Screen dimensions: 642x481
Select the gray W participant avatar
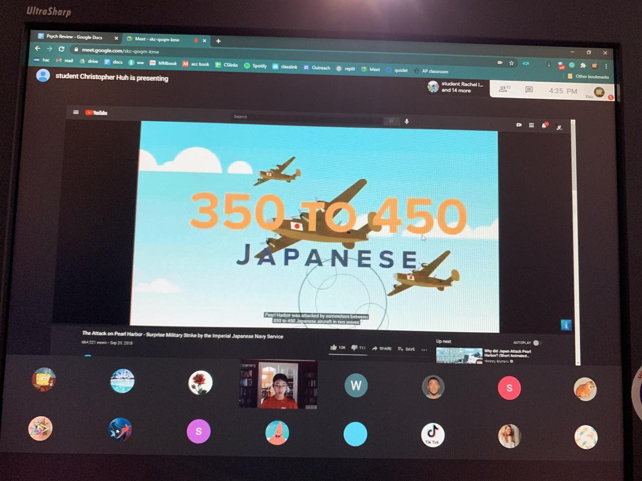pyautogui.click(x=356, y=385)
